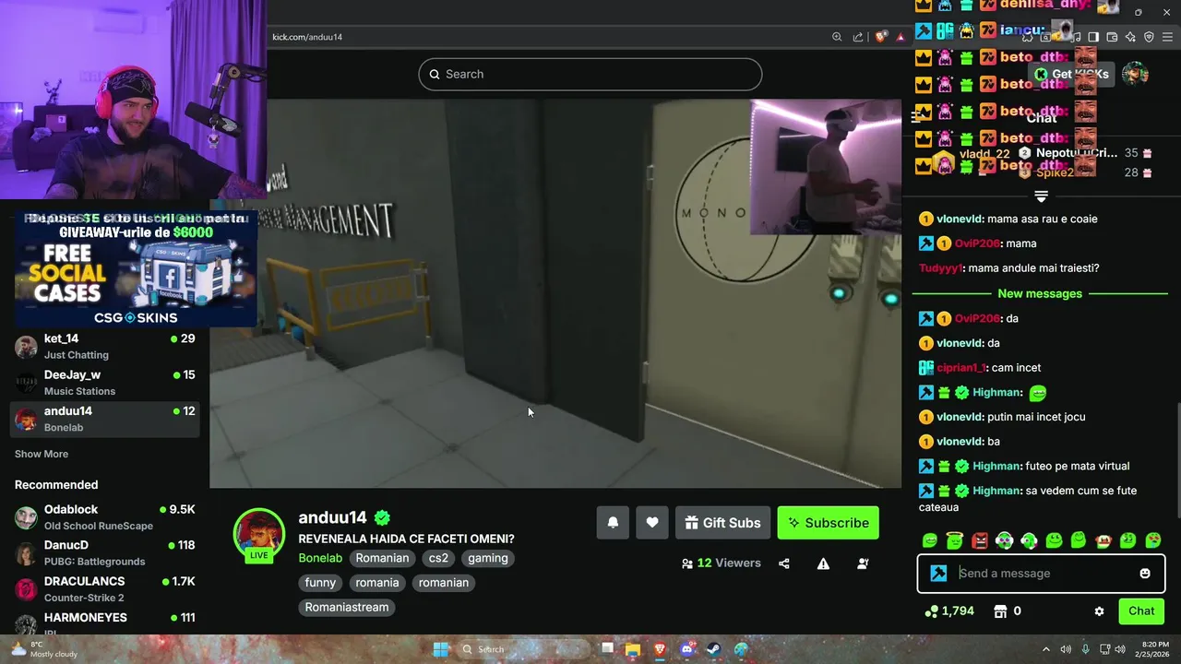Open the browser hamburger menu

1168,37
